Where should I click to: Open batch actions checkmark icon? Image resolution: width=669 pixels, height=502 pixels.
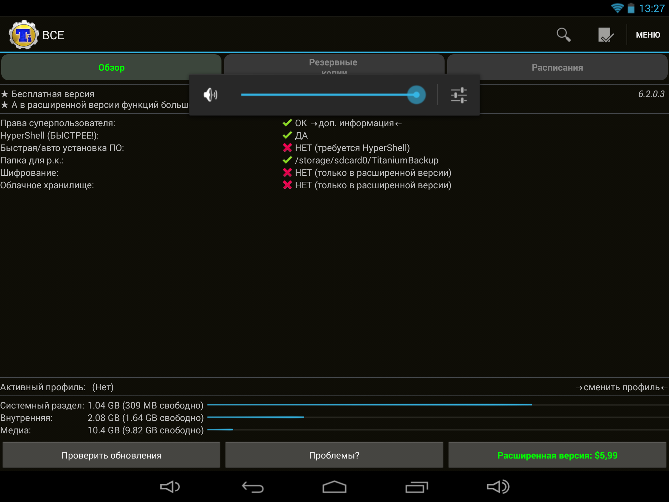pos(605,35)
